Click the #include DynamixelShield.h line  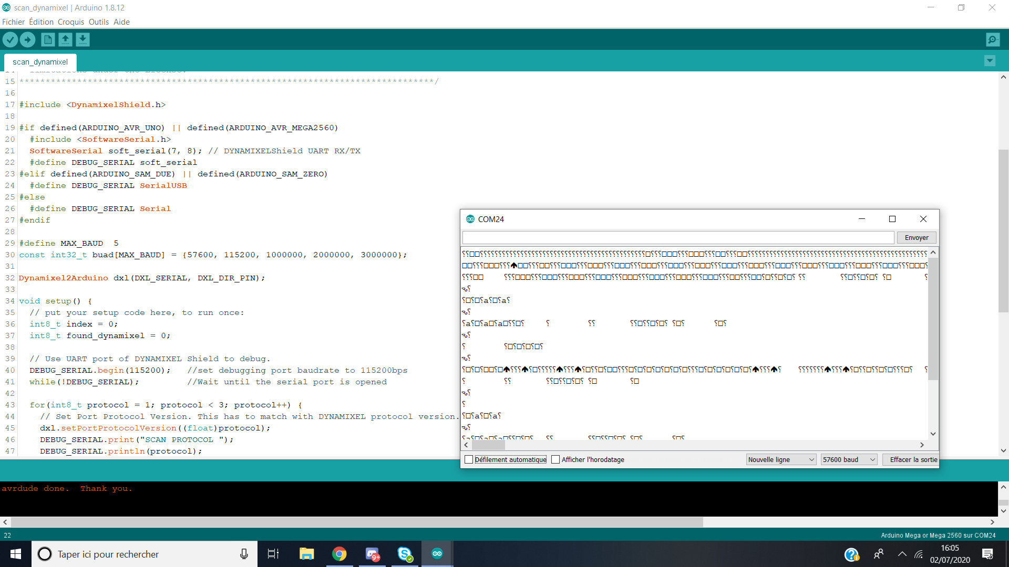(92, 104)
